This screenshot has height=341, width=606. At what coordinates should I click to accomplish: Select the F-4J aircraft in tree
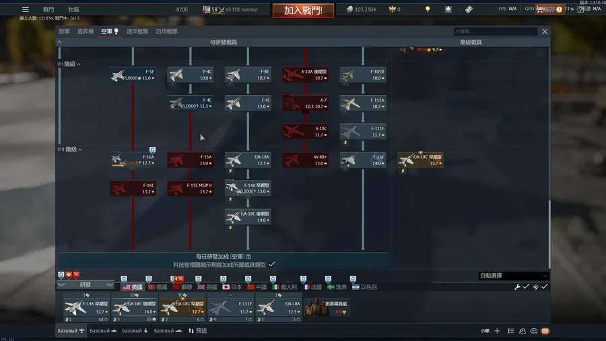click(248, 103)
